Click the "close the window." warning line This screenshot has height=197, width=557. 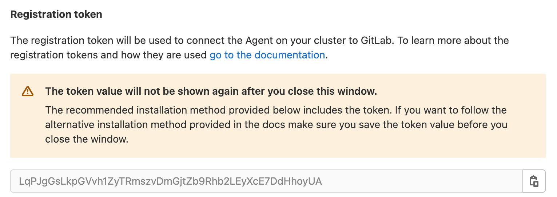(87, 139)
